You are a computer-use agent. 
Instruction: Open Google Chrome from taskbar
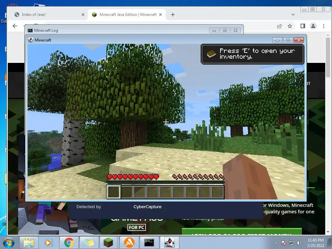coord(69,243)
